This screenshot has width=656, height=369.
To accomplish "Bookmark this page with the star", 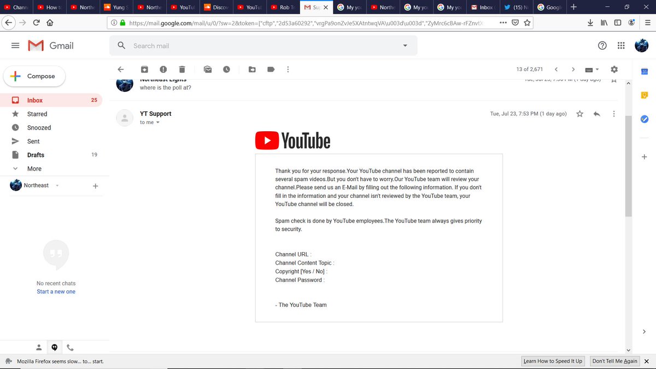I will tap(527, 23).
